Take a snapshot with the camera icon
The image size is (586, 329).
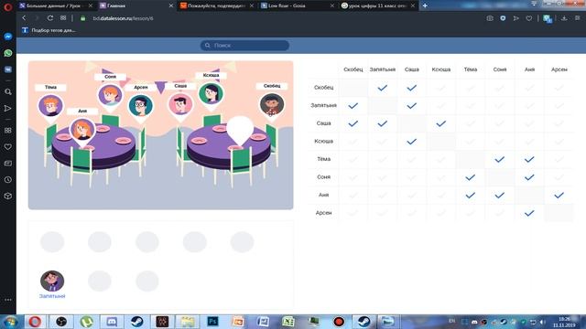coord(490,18)
